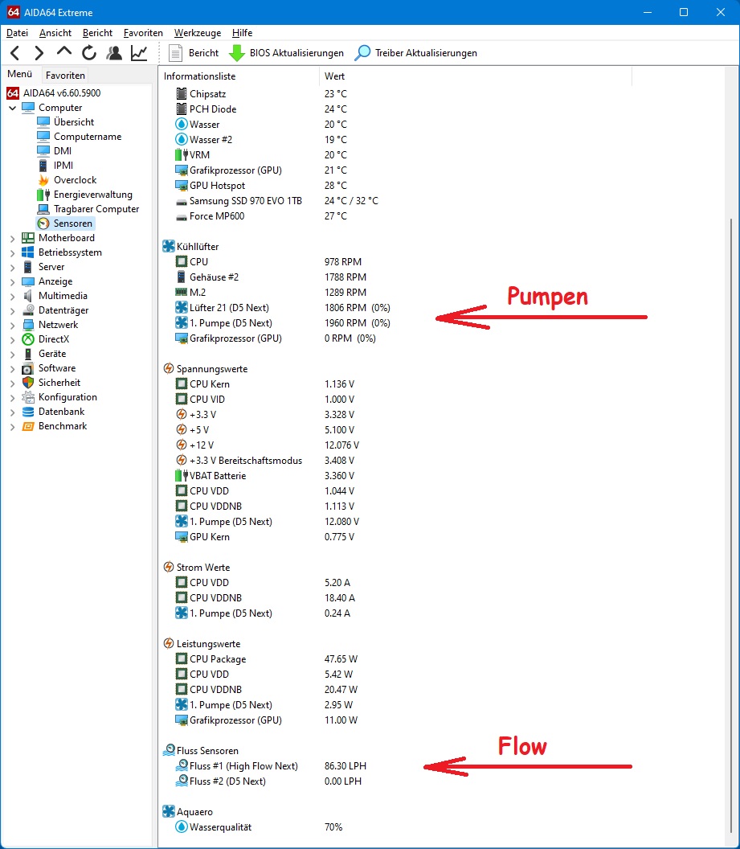740x849 pixels.
Task: Select the Software tree item
Action: 57,368
